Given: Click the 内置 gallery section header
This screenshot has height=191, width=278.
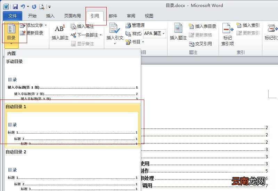Looking at the screenshot, I should (72, 54).
